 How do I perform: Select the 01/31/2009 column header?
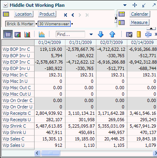point(81,42)
